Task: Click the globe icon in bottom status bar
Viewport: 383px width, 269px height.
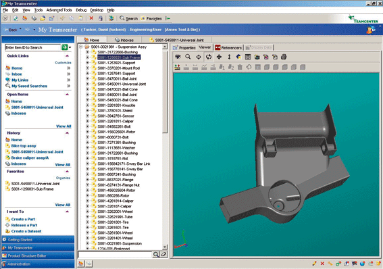Action: pyautogui.click(x=362, y=264)
